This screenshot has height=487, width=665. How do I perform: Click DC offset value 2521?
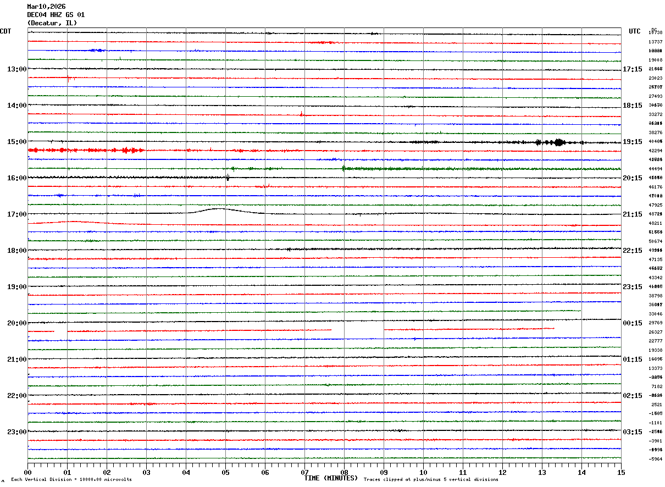pos(657,405)
